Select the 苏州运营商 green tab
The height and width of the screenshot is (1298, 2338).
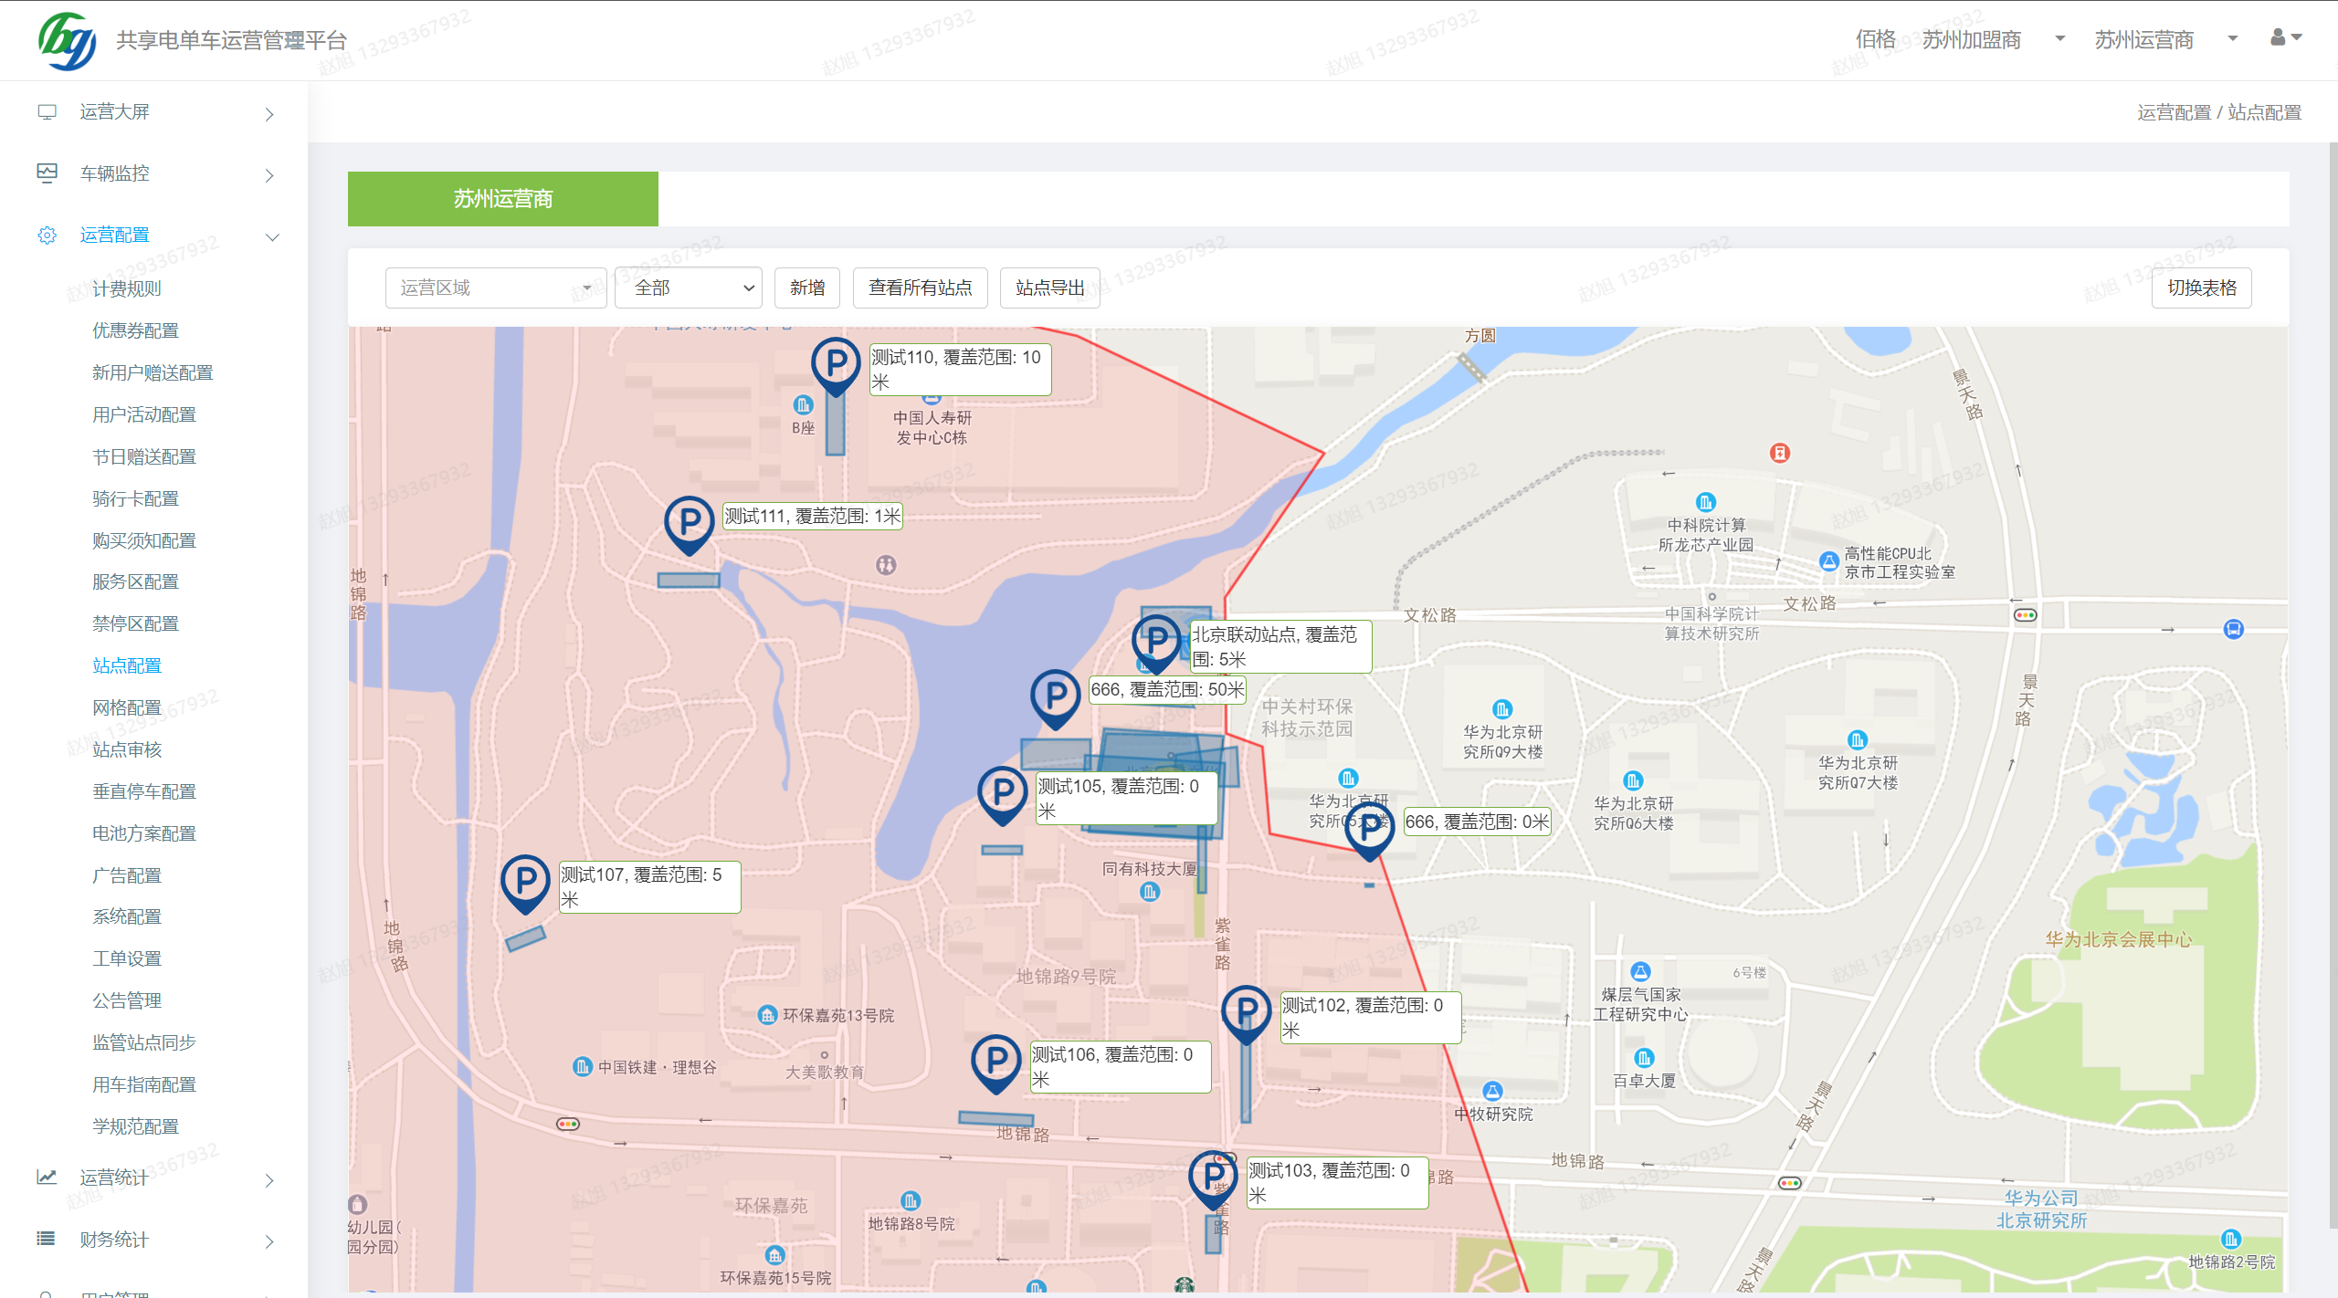(x=502, y=199)
